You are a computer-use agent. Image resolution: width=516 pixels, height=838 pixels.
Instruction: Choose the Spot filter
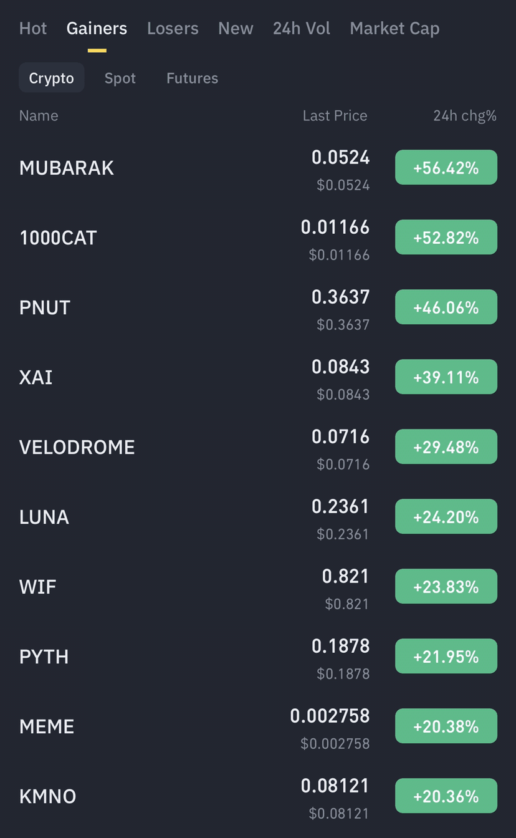(120, 78)
